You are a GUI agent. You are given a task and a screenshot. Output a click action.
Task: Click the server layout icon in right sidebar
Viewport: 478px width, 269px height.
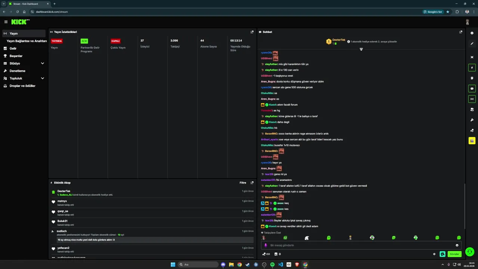(472, 109)
